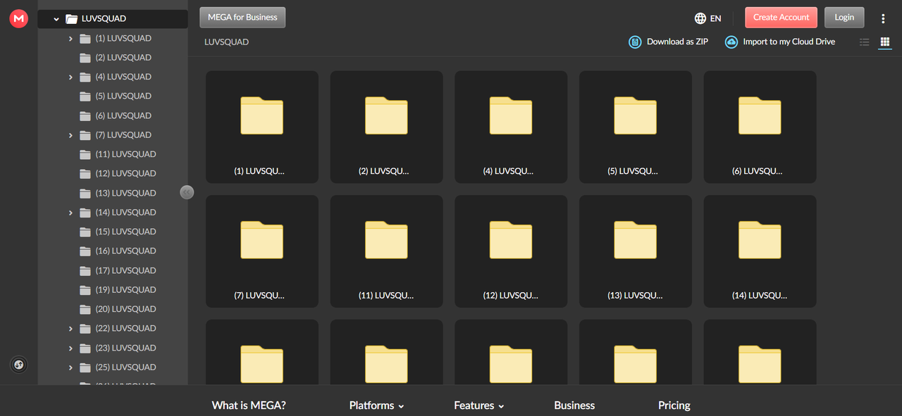Click the Create Account button
Screen dimensions: 902x416
click(x=781, y=18)
